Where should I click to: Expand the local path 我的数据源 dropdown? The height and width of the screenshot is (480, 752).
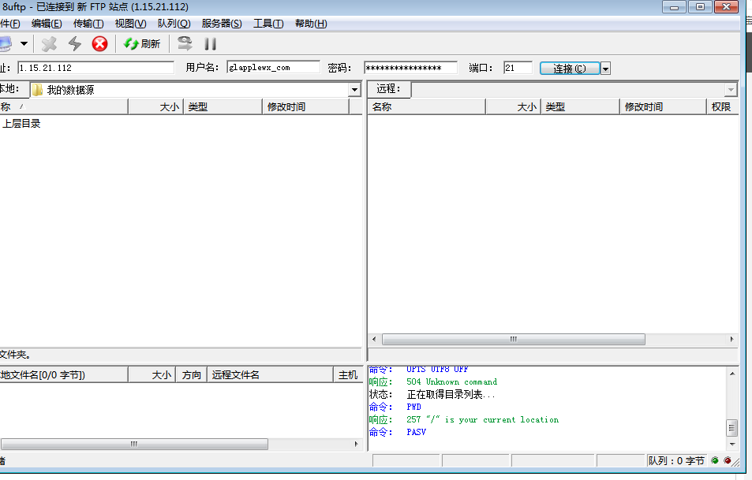coord(354,90)
